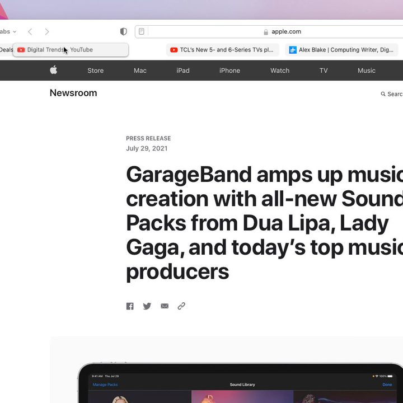Go to the Newsroom home link
403x403 pixels.
point(73,93)
